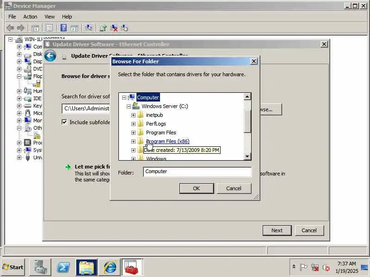The height and width of the screenshot is (277, 370).
Task: Click Cancel in Browse For Folder dialog
Action: coord(234,188)
